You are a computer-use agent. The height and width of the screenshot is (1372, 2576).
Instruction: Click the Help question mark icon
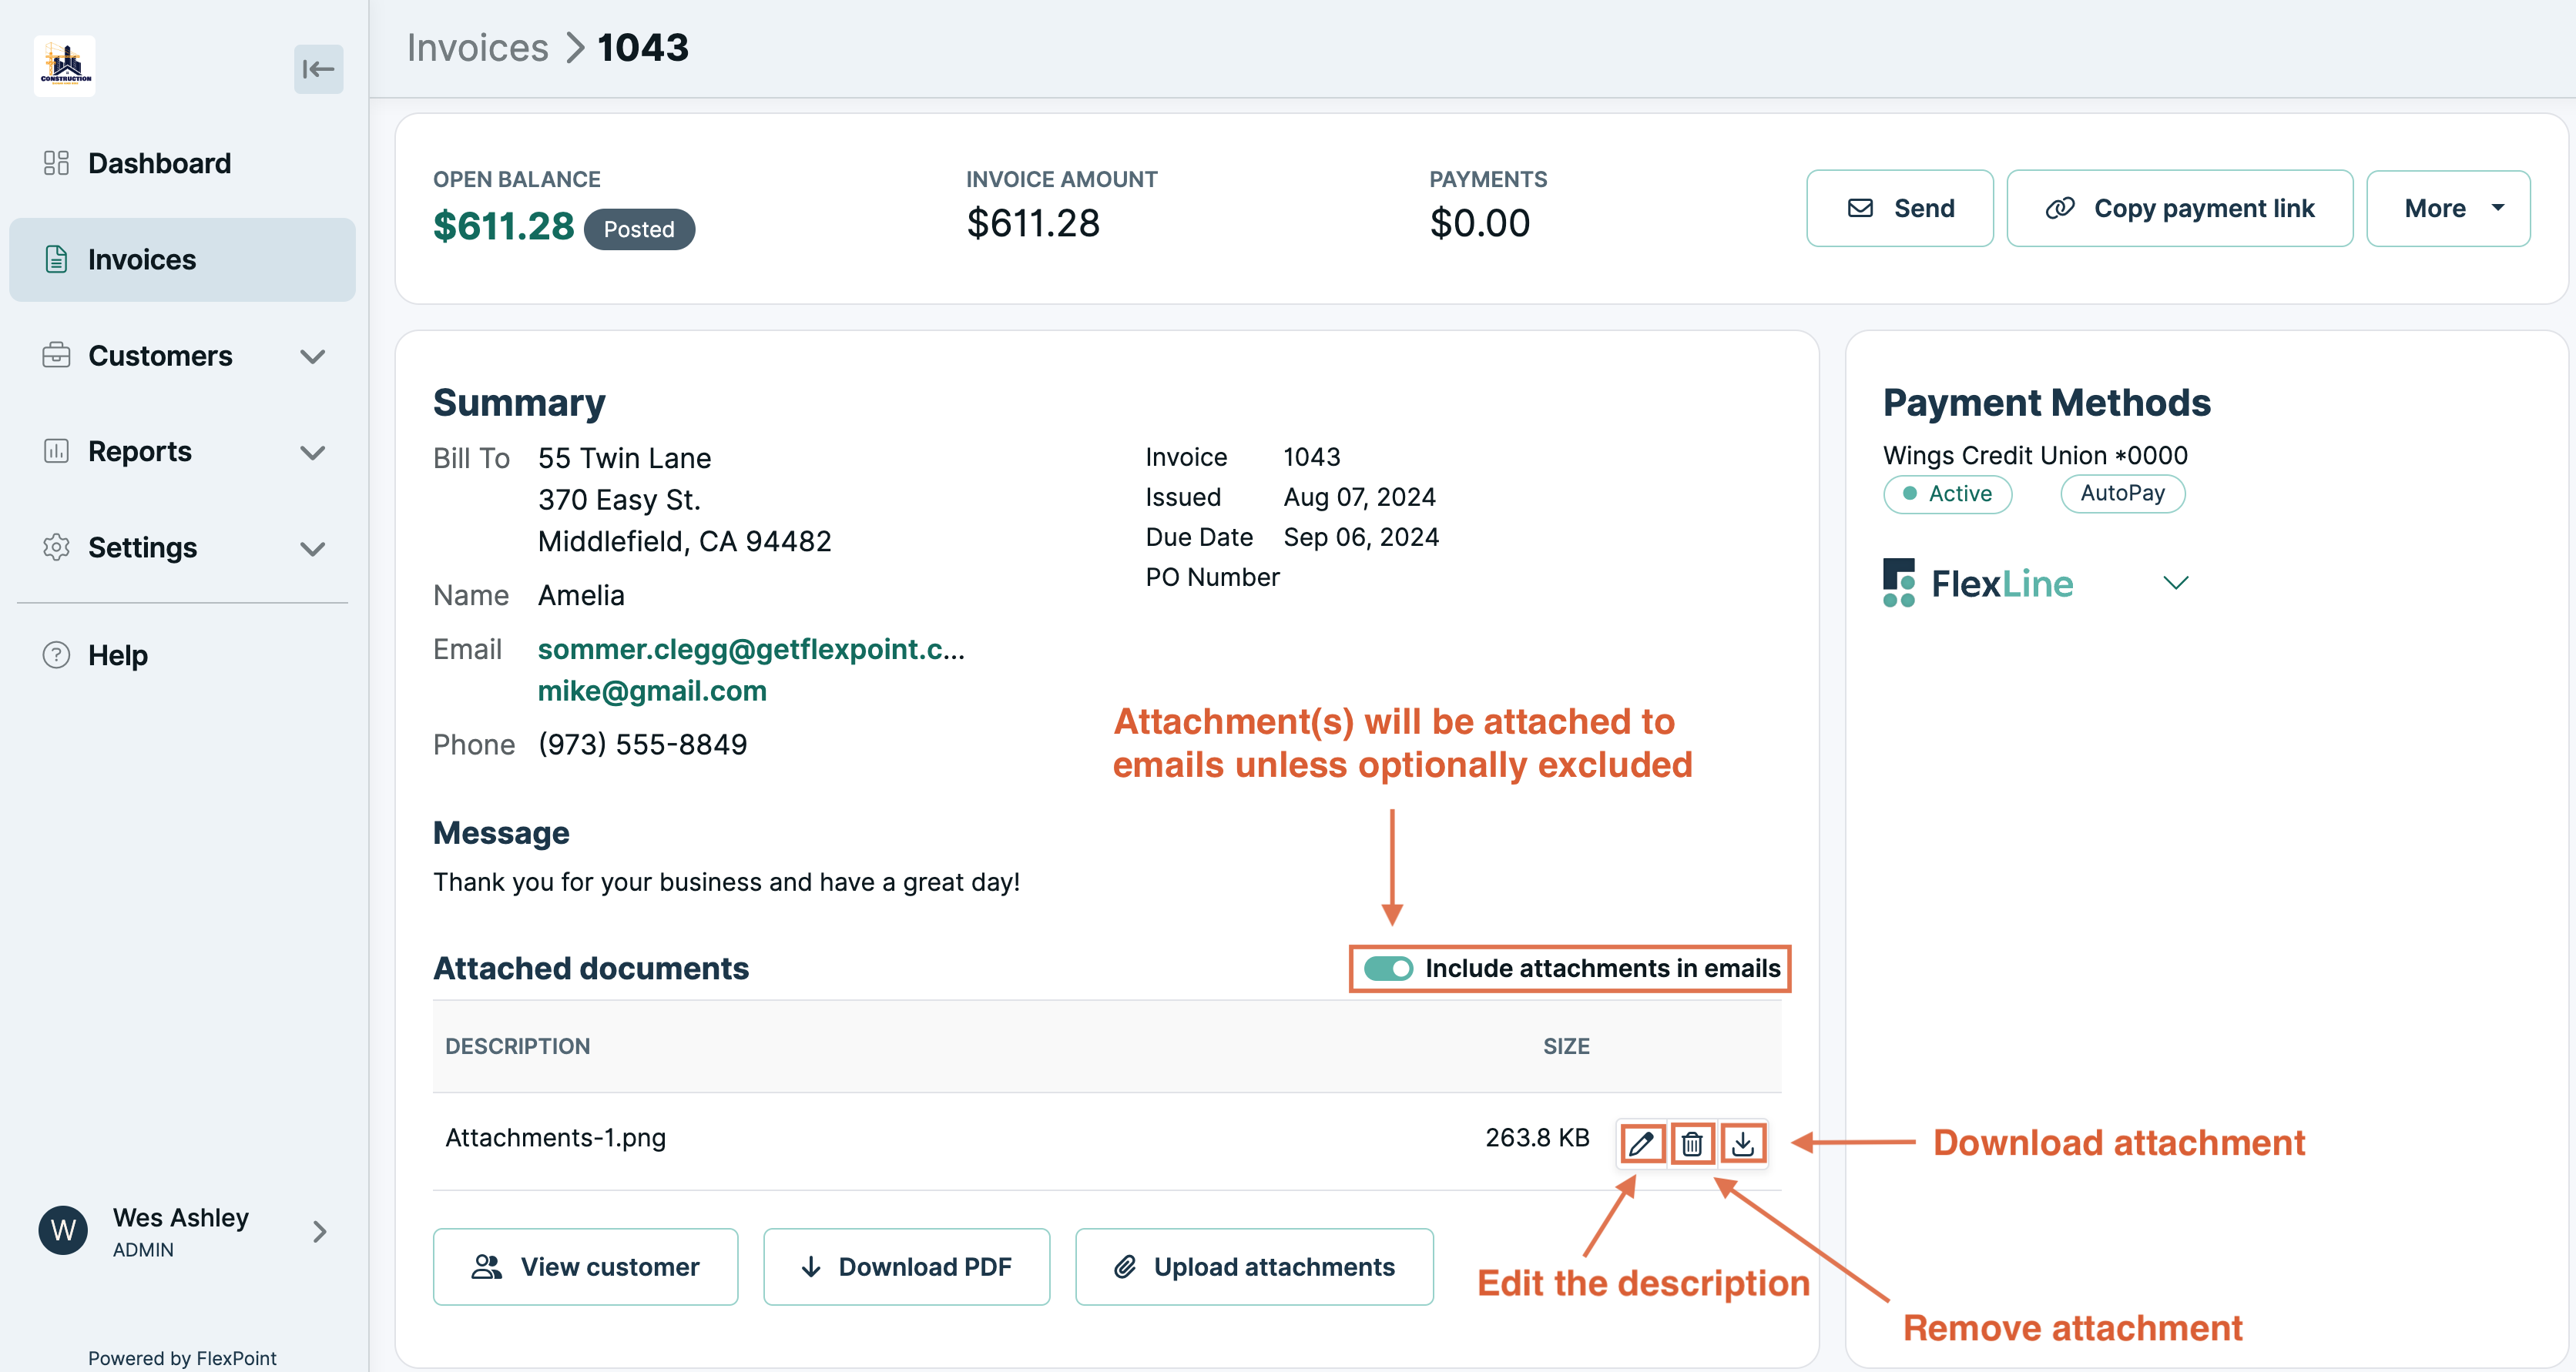(x=56, y=655)
